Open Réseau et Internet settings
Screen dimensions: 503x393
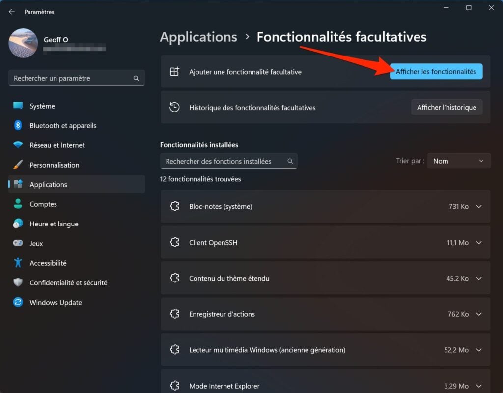(77, 145)
